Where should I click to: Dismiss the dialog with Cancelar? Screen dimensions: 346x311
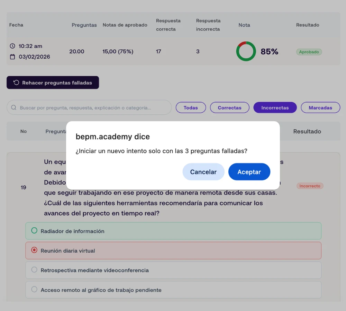(x=203, y=172)
